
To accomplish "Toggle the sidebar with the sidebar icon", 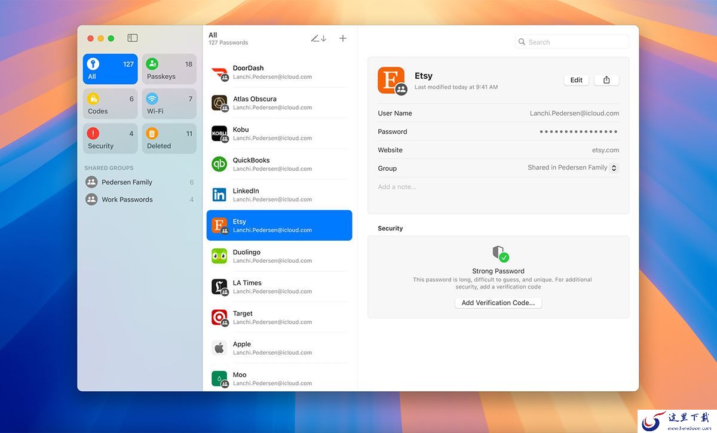I will click(133, 38).
